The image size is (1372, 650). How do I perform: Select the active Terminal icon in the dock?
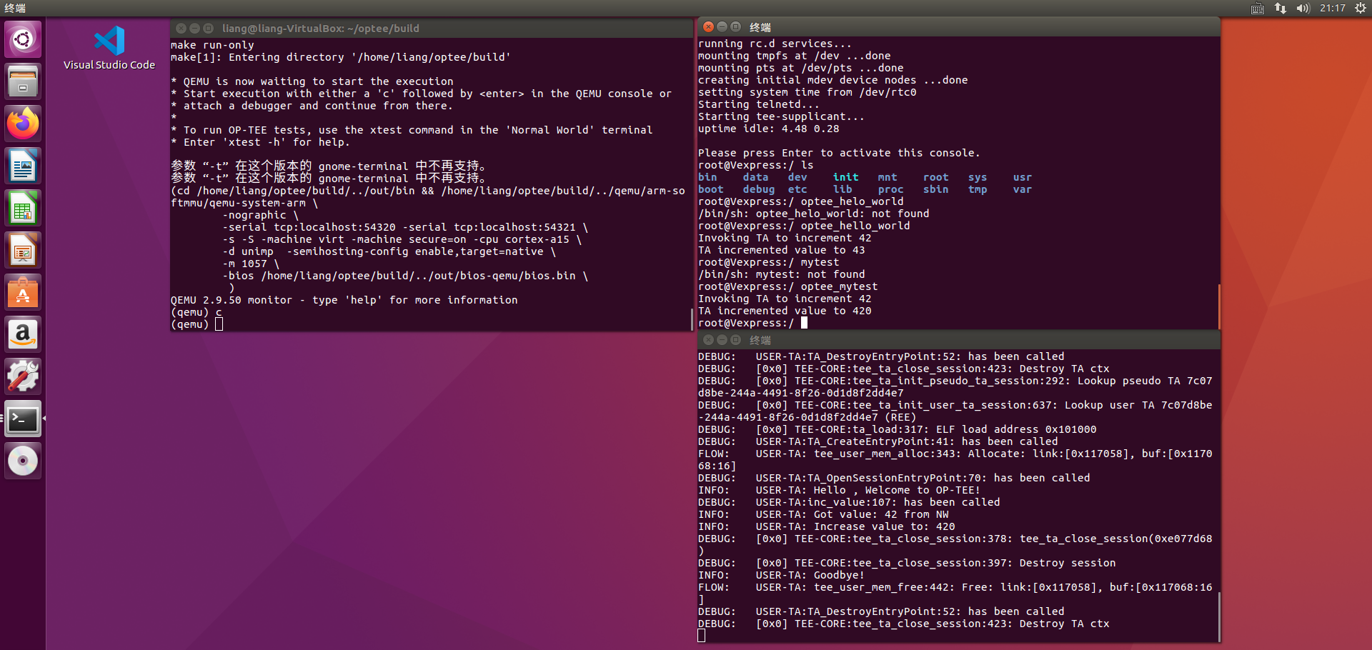click(23, 419)
